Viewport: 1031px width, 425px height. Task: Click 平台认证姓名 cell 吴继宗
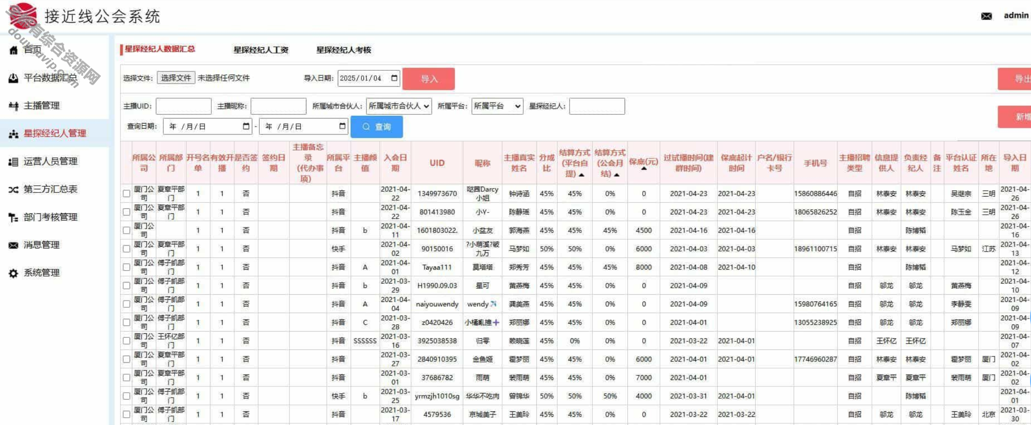pyautogui.click(x=961, y=193)
